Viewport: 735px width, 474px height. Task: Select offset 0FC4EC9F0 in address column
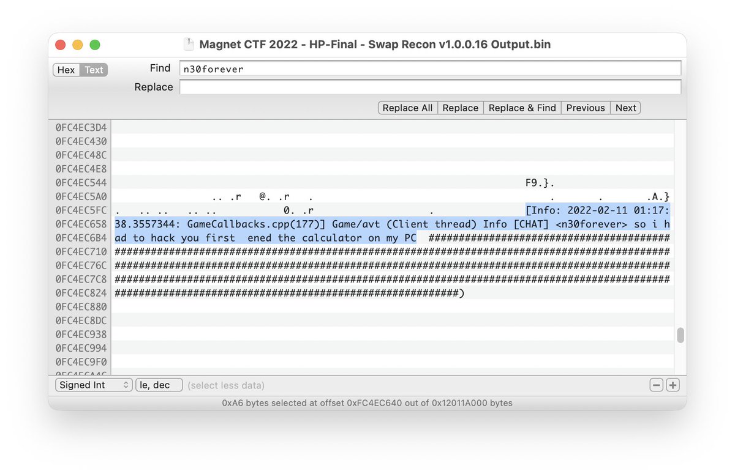[81, 361]
